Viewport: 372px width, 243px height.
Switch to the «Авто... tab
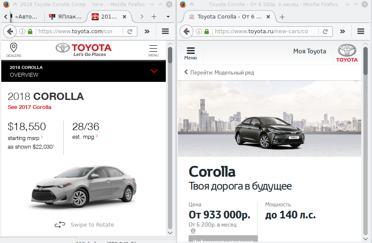tap(26, 17)
